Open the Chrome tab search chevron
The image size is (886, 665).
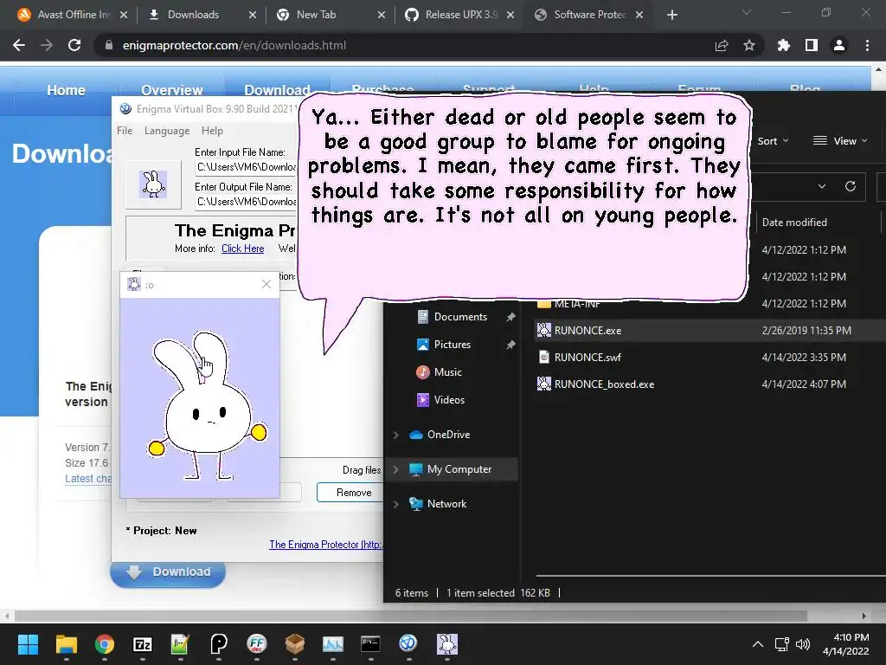[x=747, y=12]
